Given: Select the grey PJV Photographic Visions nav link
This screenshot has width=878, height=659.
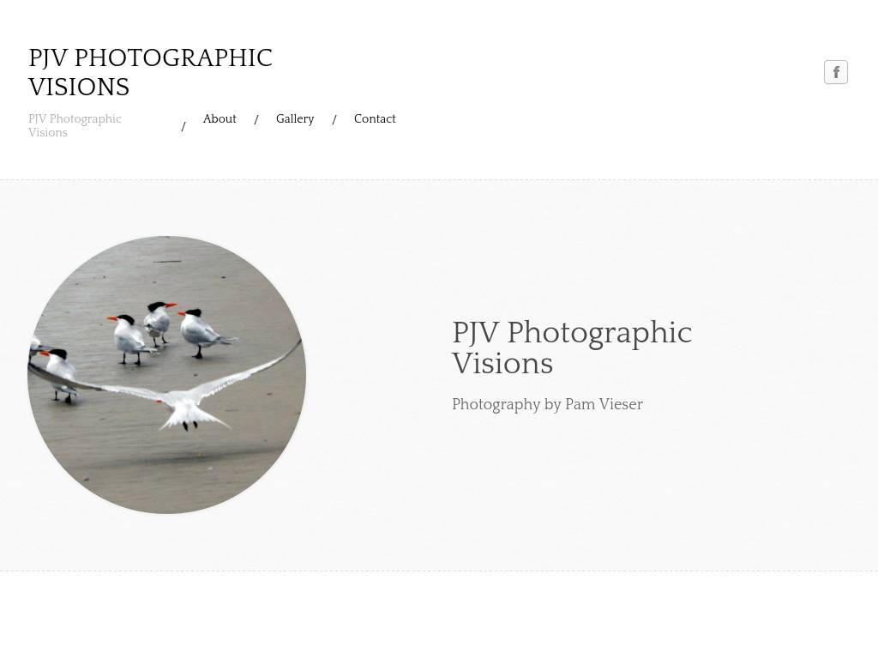Looking at the screenshot, I should click(x=75, y=125).
